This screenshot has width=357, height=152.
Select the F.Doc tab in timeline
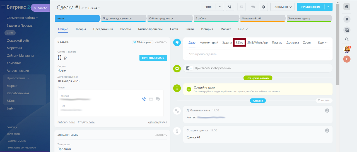coord(240,43)
